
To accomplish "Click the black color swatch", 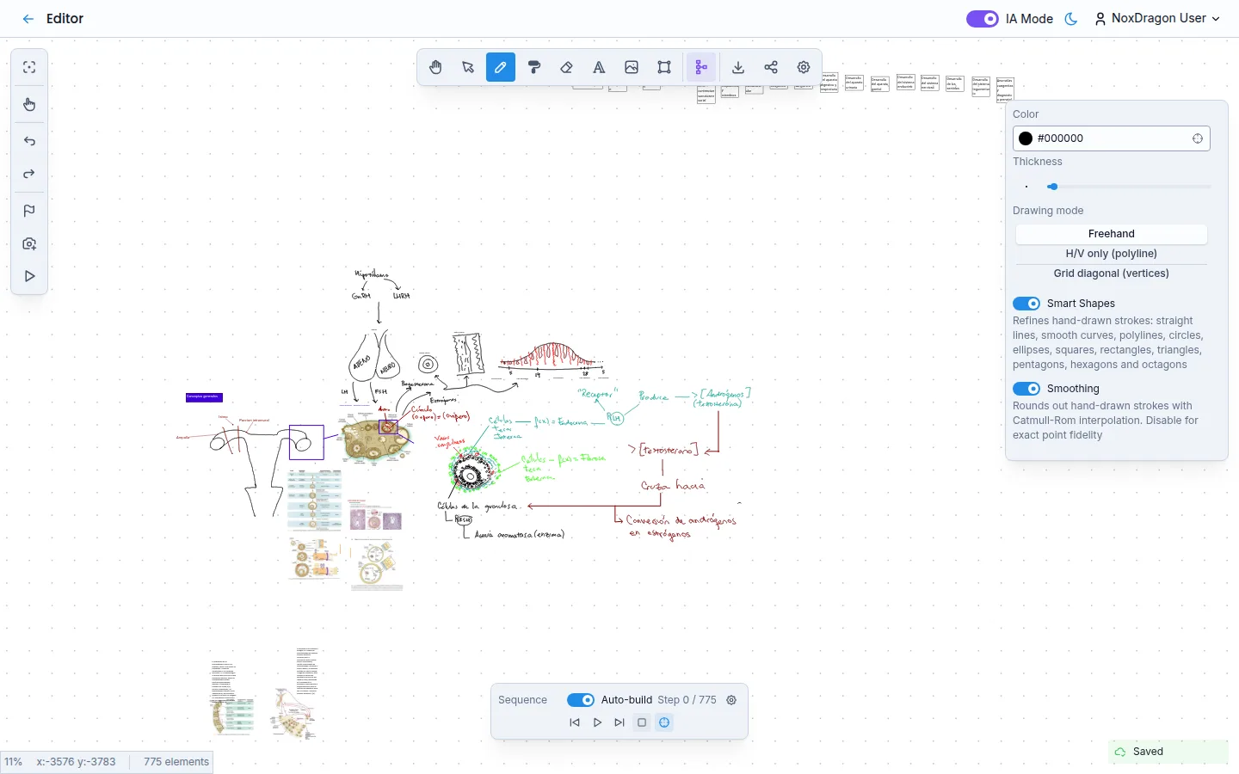I will [x=1026, y=138].
